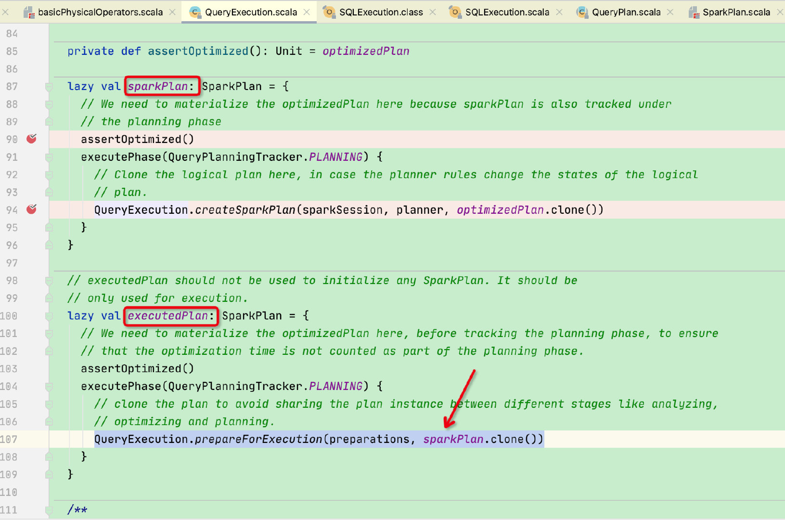Viewport: 785px width, 520px height.
Task: Click the planner argument on line 94
Action: click(x=420, y=210)
